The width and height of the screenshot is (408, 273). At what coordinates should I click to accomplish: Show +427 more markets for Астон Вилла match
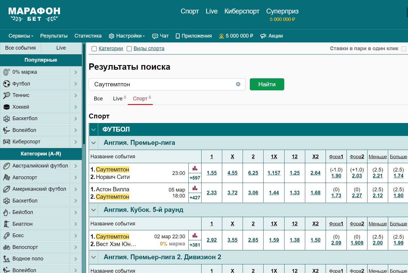pos(195,198)
